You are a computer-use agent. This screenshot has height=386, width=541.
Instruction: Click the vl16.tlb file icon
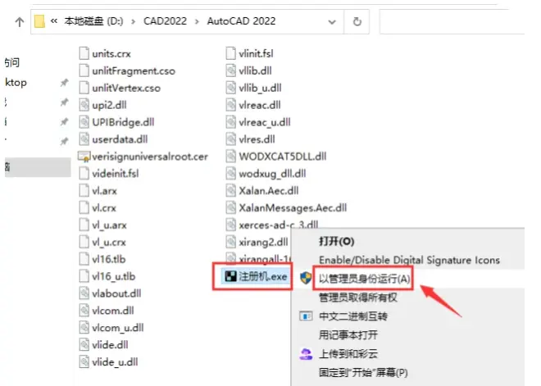(x=84, y=259)
